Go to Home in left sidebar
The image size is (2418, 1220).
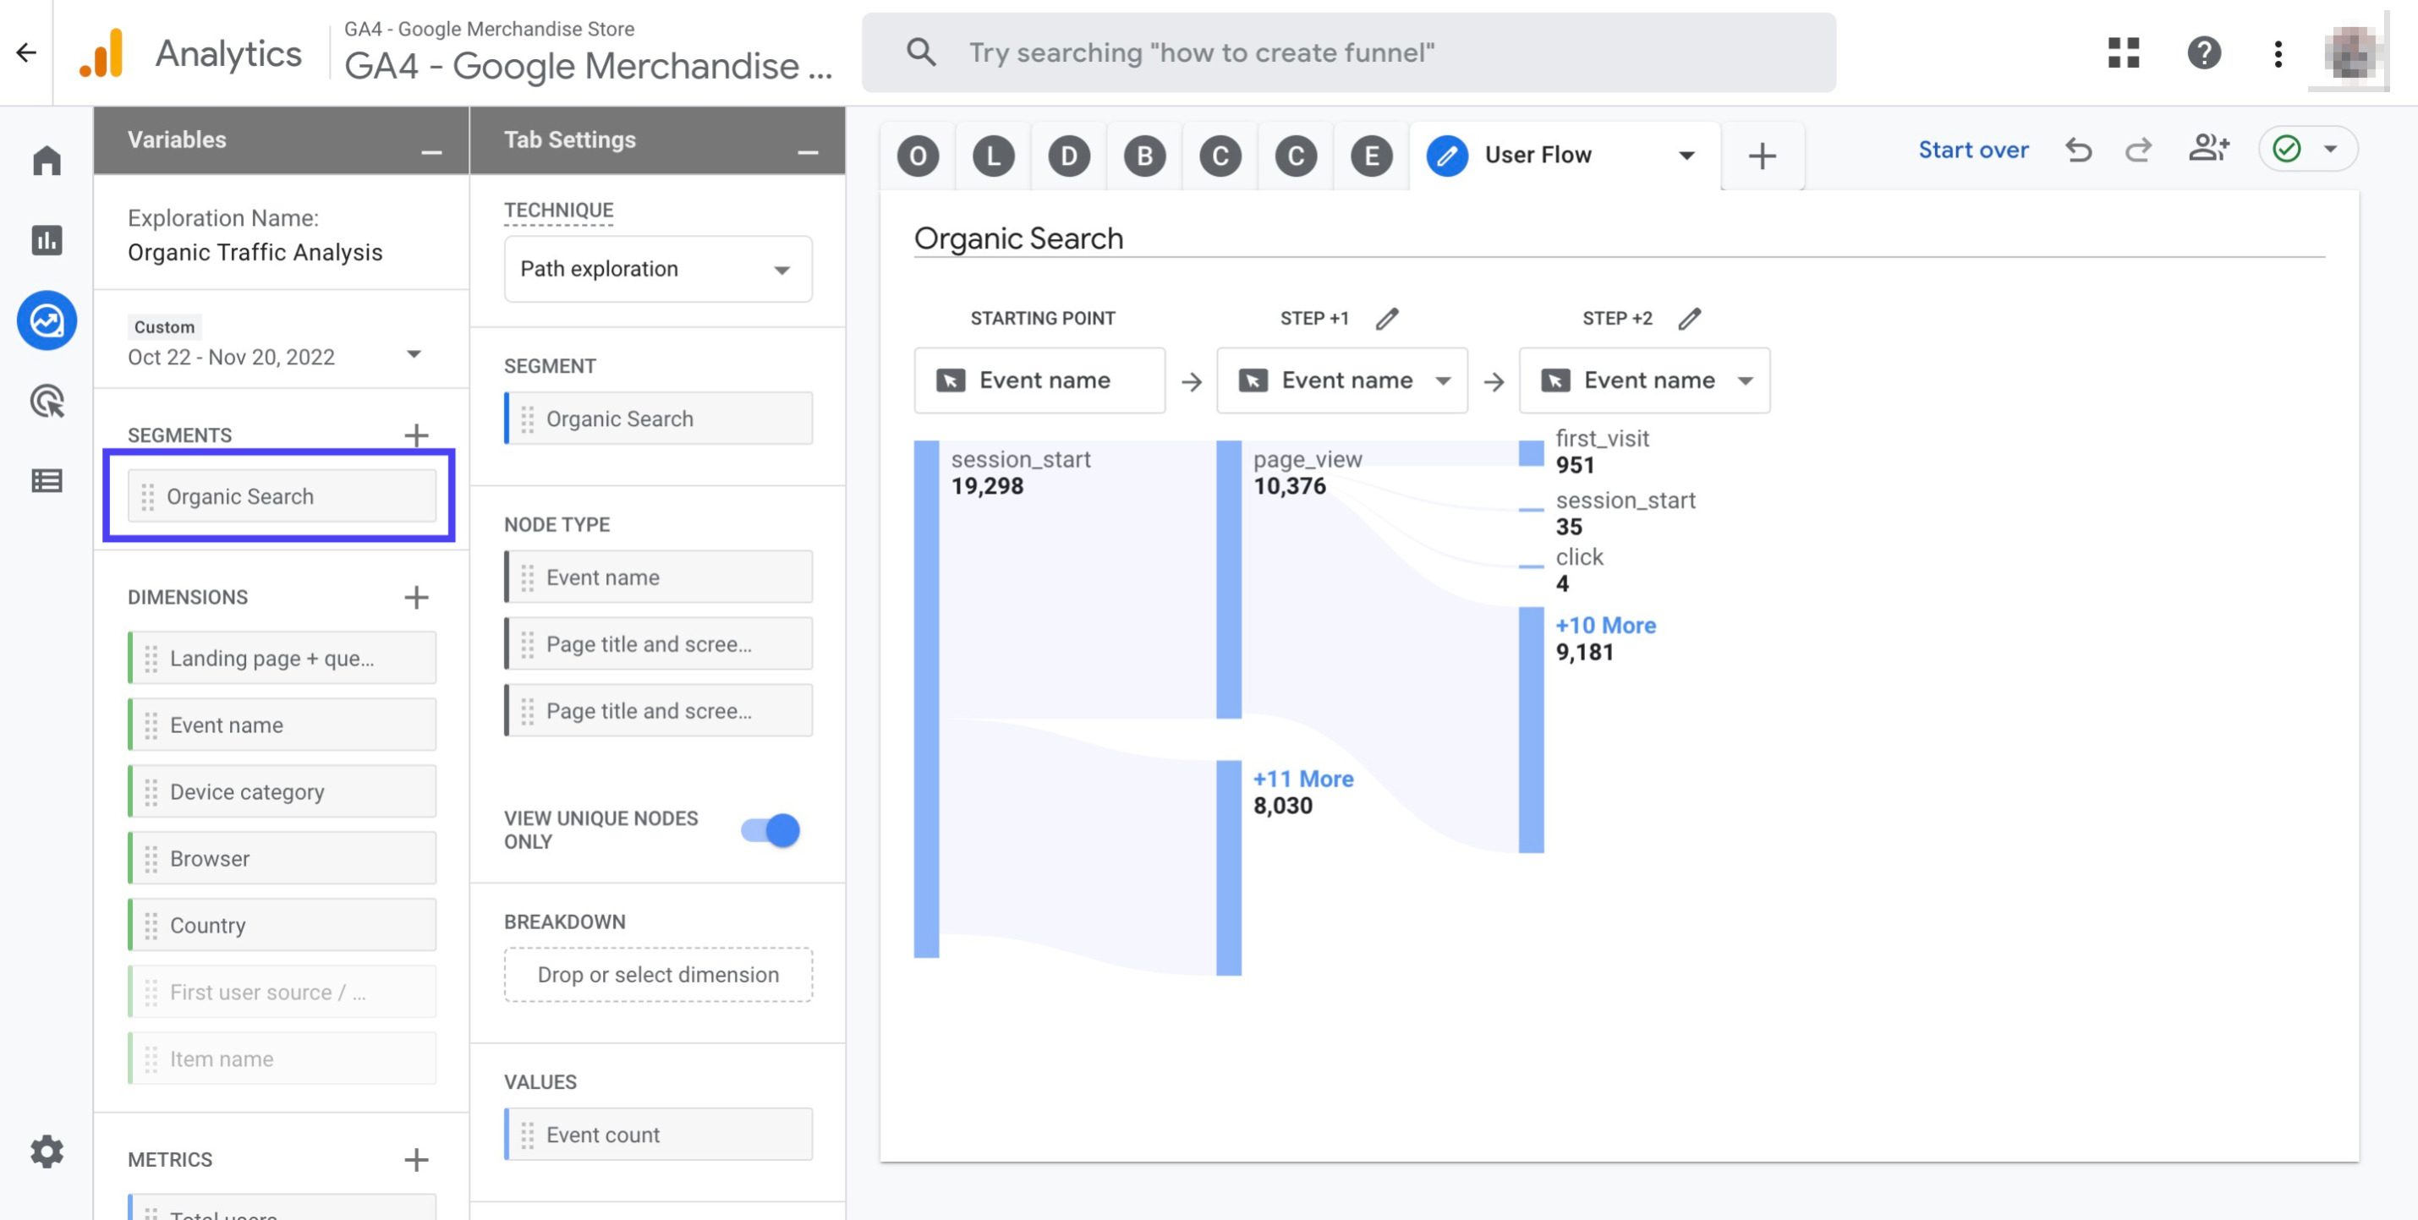tap(47, 161)
